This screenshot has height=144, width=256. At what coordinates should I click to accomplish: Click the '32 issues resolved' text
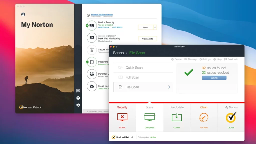point(215,72)
